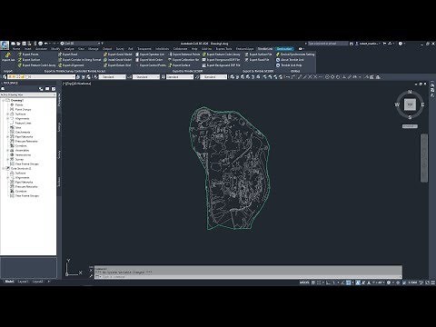Viewport: 436px width, 327px height.
Task: Click the Export Surfaces ribbon button
Action: point(29,60)
